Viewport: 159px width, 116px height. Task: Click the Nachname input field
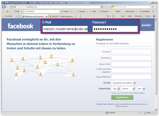click(x=131, y=58)
